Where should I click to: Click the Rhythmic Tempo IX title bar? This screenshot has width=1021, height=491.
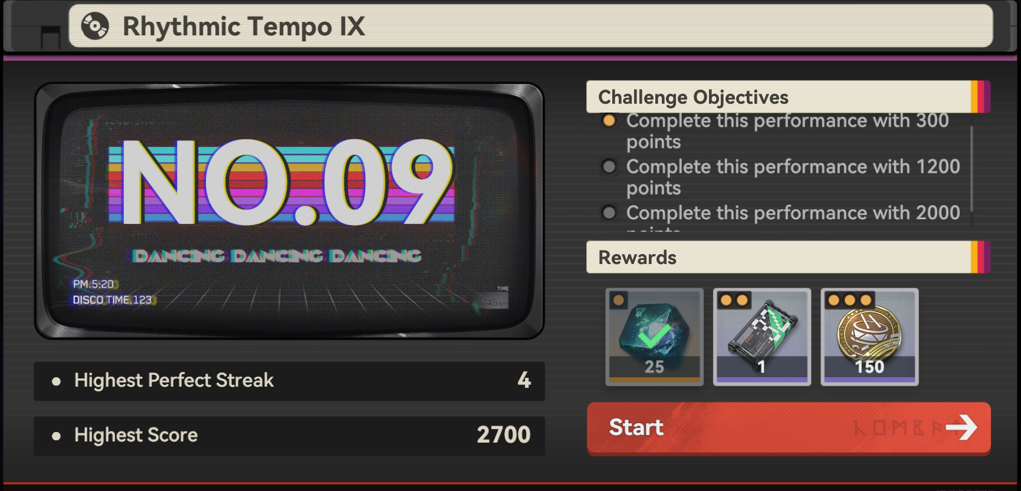click(x=531, y=27)
